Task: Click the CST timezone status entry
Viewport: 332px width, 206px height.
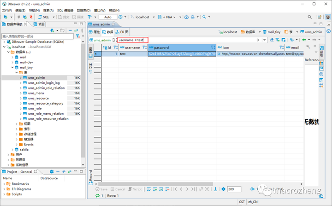Action: coord(242,202)
